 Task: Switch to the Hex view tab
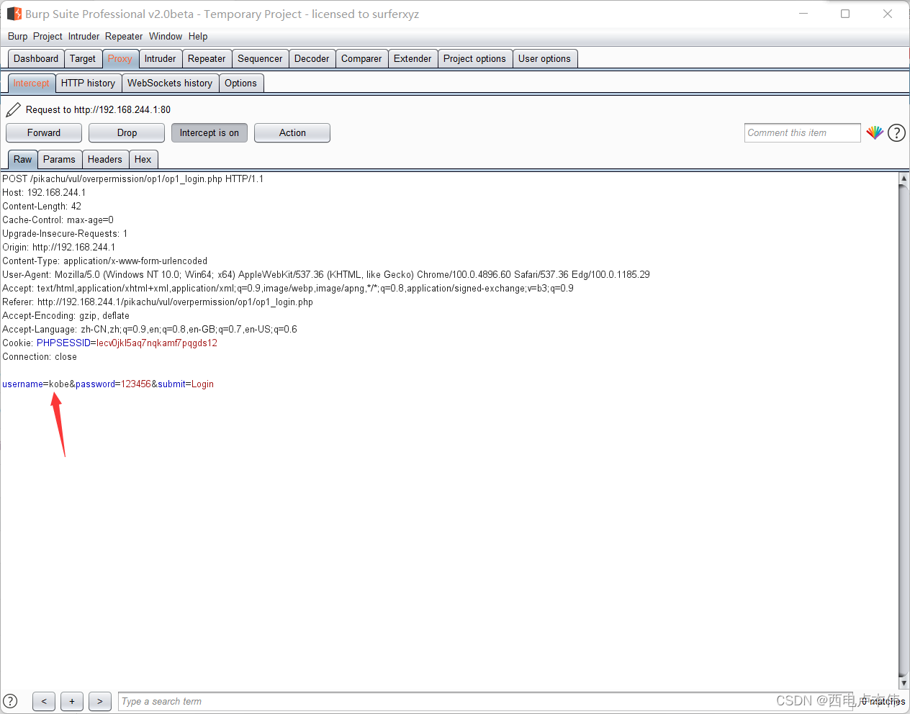pos(143,160)
